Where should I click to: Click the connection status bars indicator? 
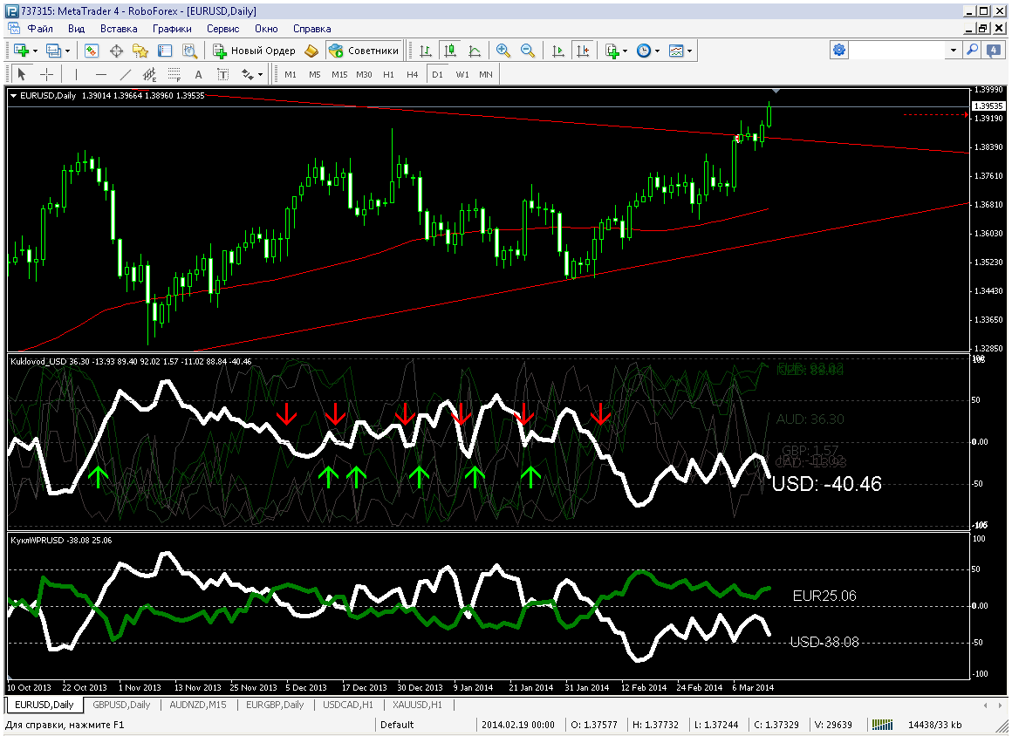pos(882,725)
